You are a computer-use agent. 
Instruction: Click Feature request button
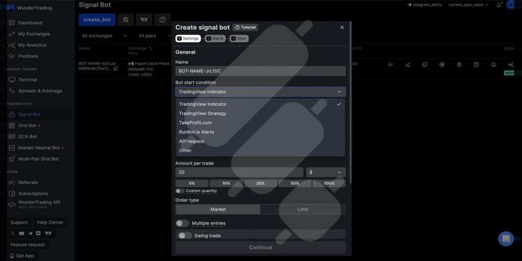pyautogui.click(x=28, y=245)
